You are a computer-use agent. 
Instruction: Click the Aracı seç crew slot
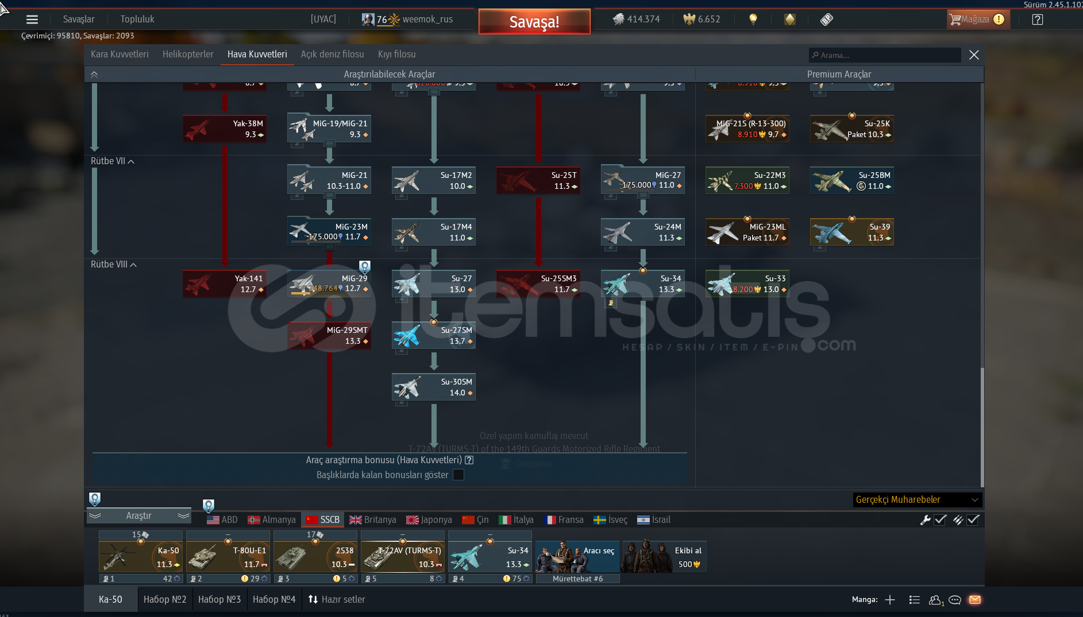[577, 557]
